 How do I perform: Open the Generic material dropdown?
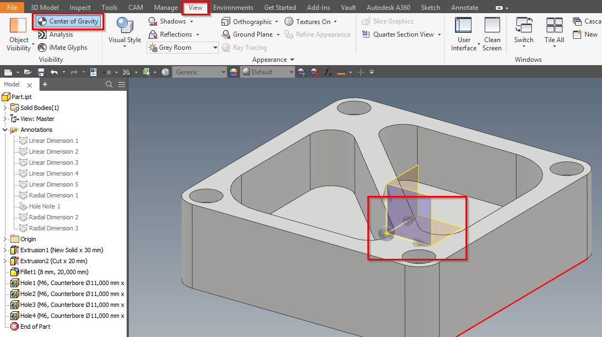pyautogui.click(x=224, y=72)
